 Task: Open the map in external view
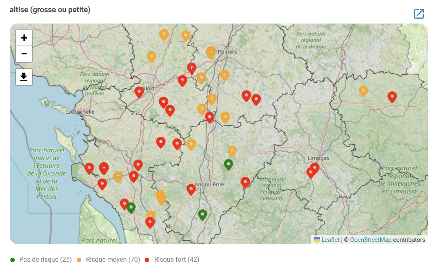tap(419, 13)
